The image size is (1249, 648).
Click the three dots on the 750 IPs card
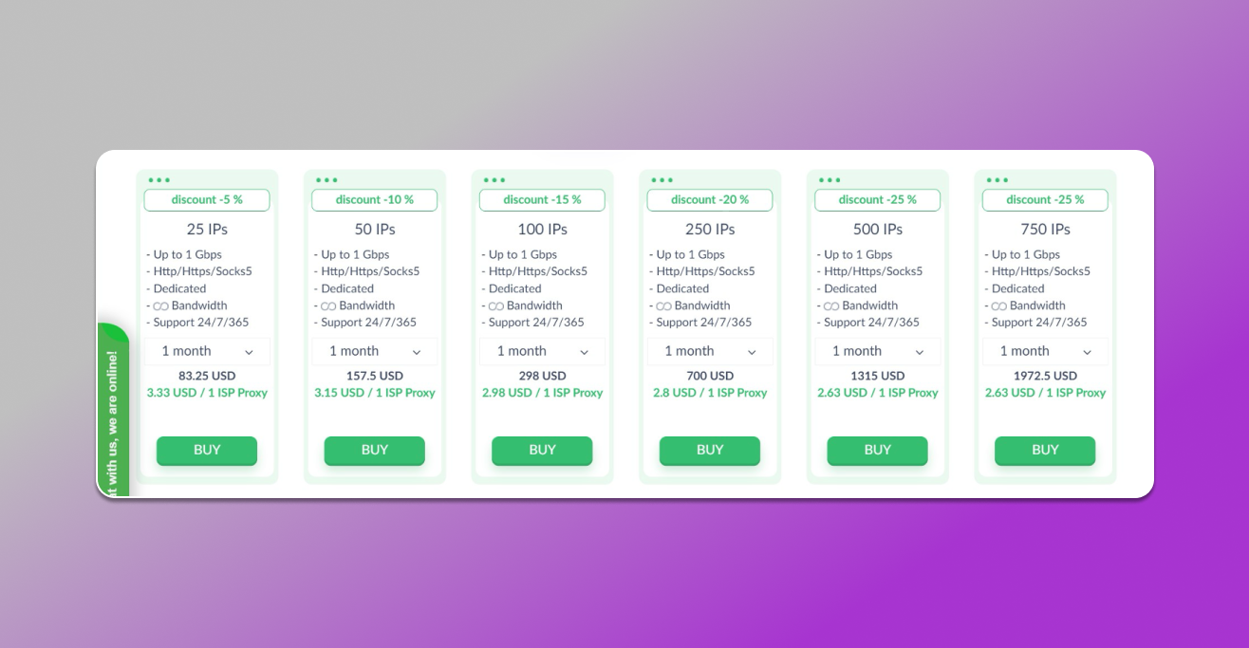997,180
